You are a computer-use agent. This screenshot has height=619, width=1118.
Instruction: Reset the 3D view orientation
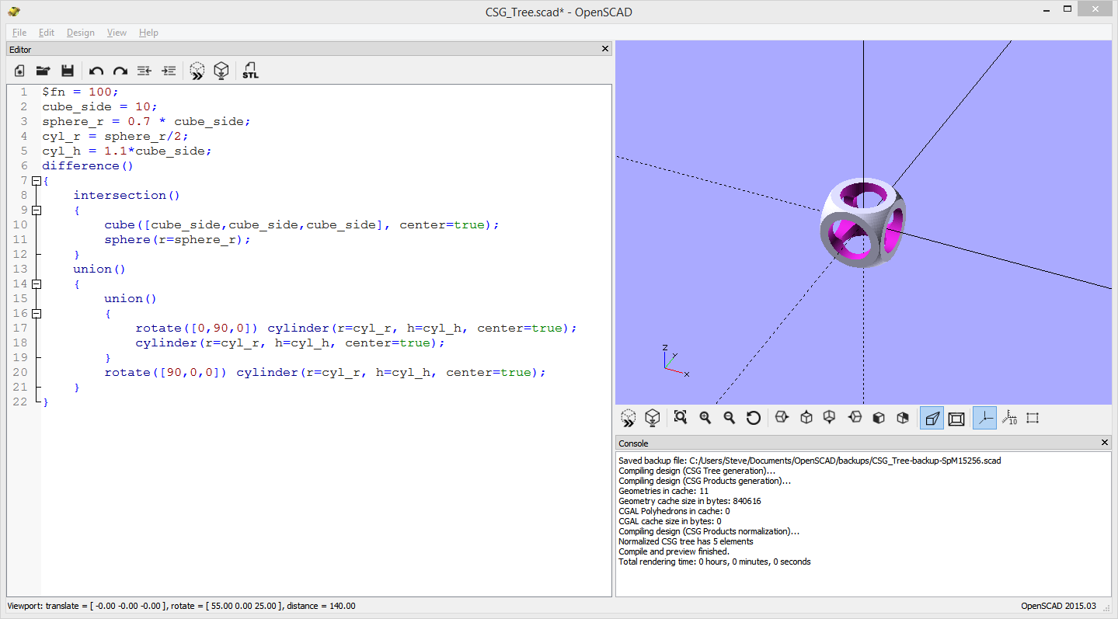point(753,418)
